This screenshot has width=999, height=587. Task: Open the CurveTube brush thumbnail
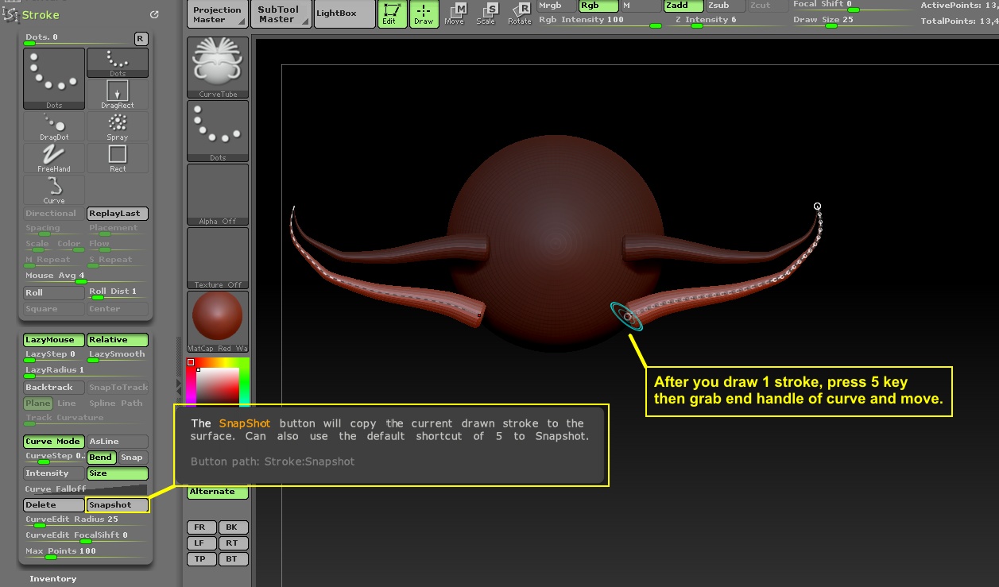tap(217, 67)
